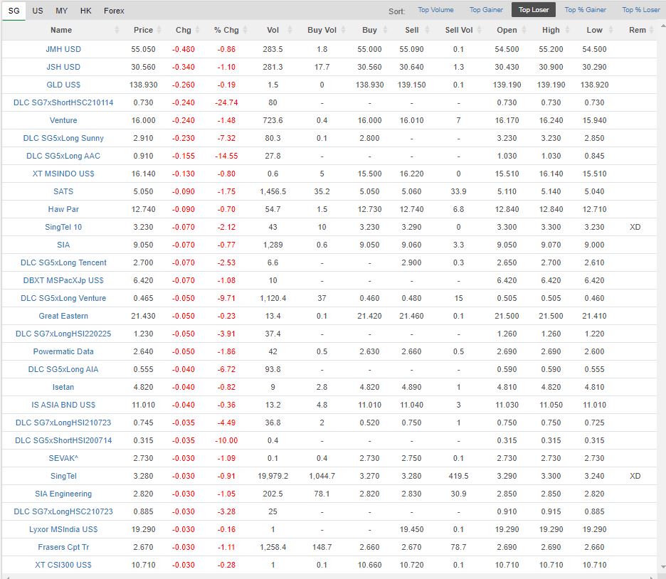Click the scrollbar up arrow
Screen dimensions: 666x579
point(663,26)
